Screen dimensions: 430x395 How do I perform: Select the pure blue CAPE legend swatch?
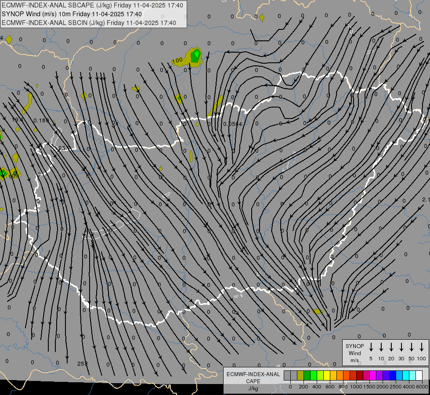click(x=393, y=375)
